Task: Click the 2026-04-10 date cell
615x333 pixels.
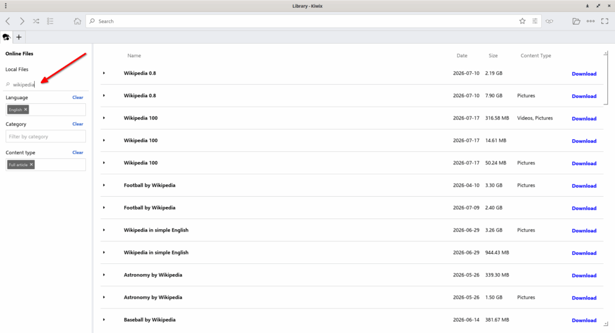Action: pyautogui.click(x=466, y=185)
